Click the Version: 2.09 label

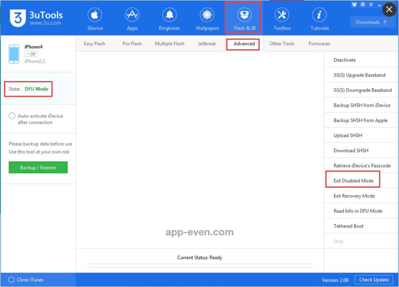(x=335, y=280)
